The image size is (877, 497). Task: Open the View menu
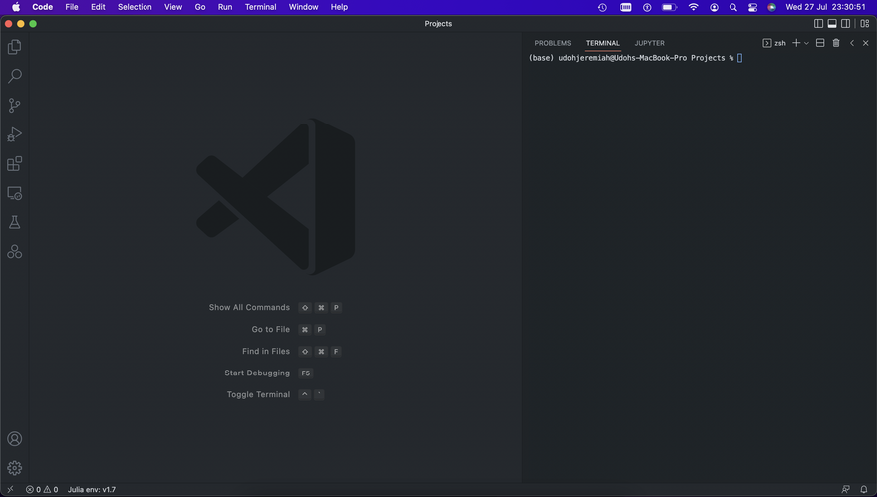coord(173,7)
